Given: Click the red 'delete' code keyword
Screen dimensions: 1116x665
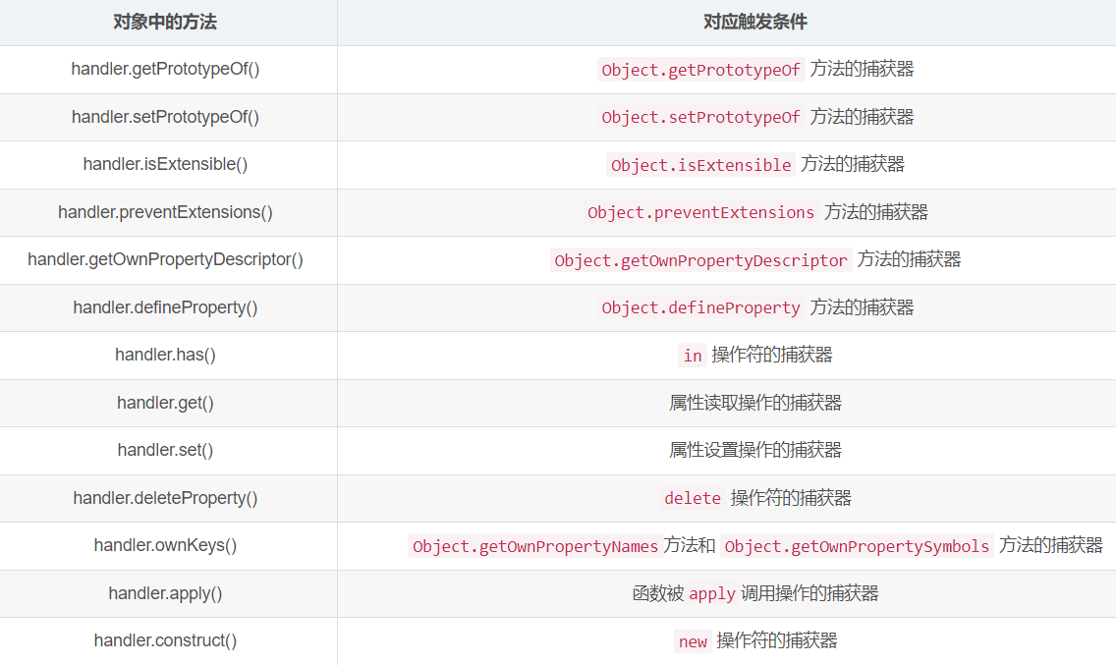Looking at the screenshot, I should 693,499.
